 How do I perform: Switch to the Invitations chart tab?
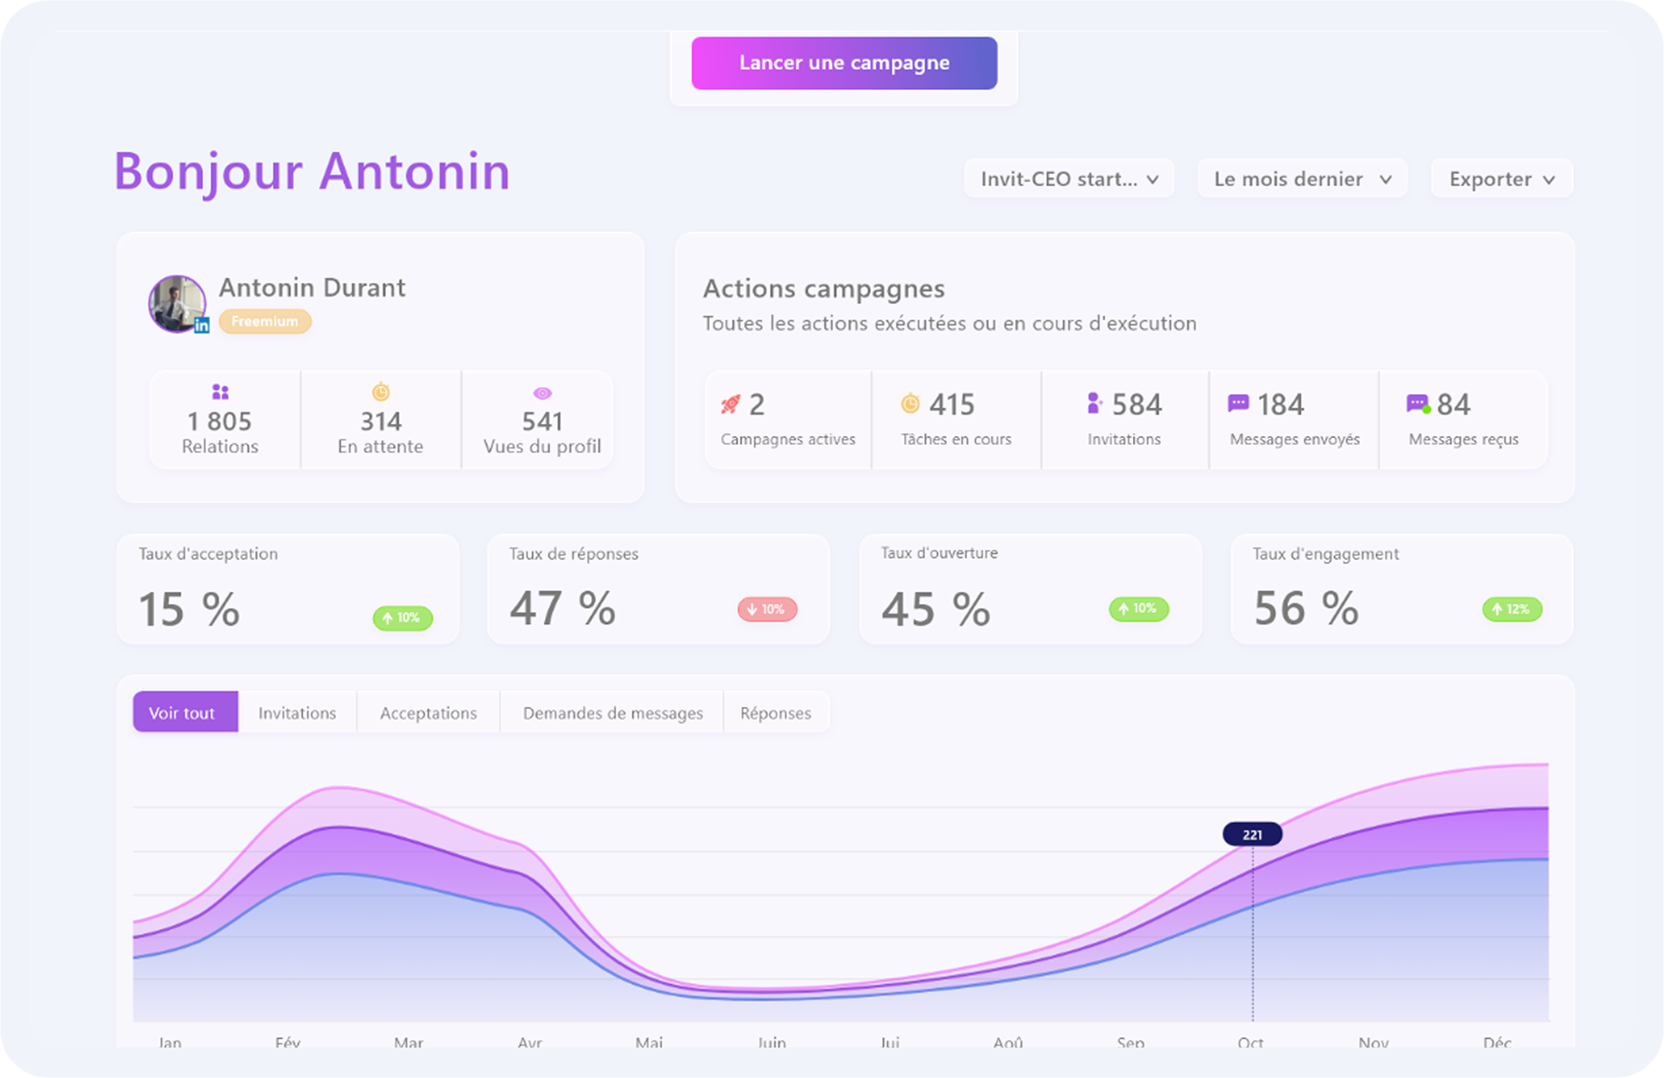297,712
